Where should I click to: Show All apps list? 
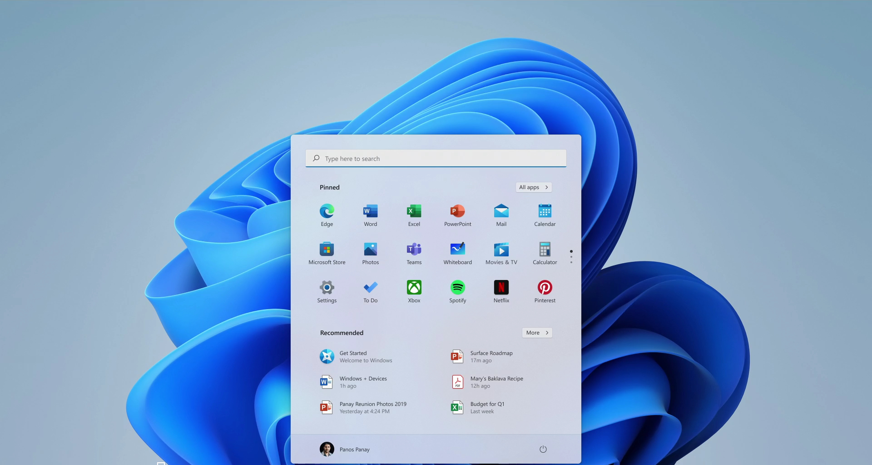pyautogui.click(x=534, y=187)
